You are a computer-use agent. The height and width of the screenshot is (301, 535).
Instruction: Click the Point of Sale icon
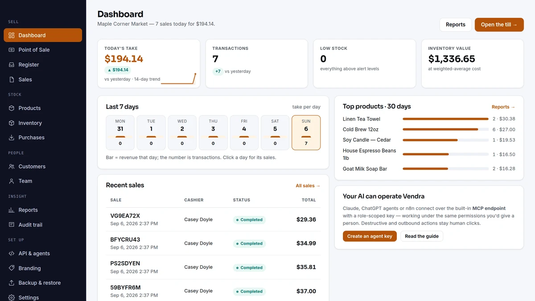(x=12, y=50)
